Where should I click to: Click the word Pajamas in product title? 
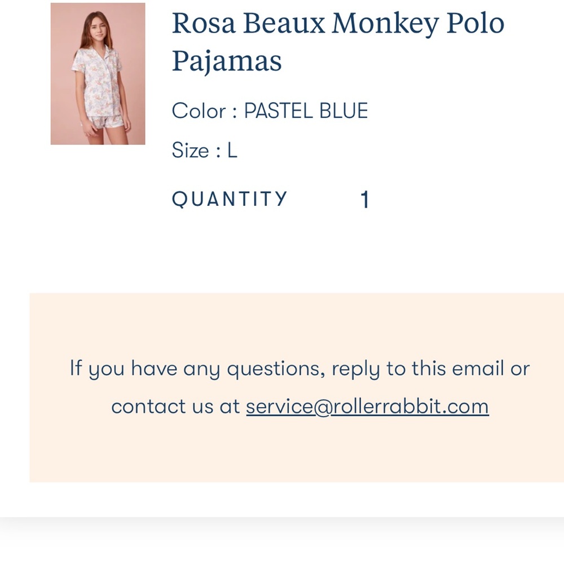(227, 61)
